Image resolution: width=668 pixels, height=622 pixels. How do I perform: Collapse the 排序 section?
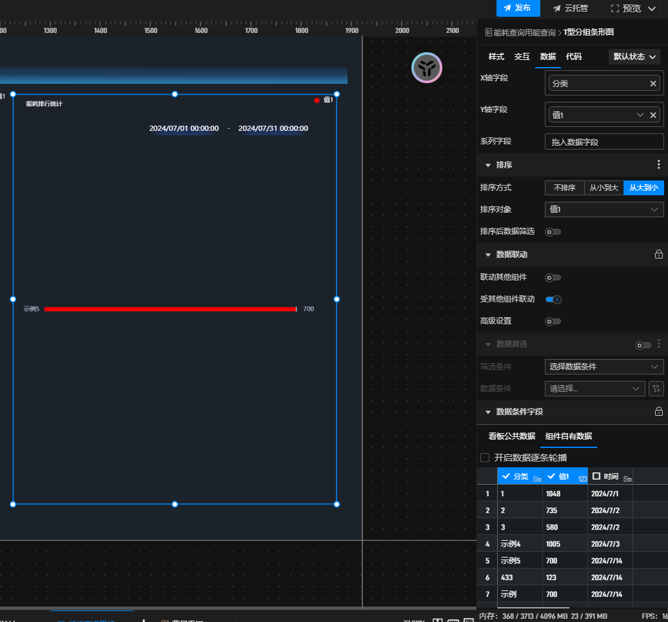(488, 165)
